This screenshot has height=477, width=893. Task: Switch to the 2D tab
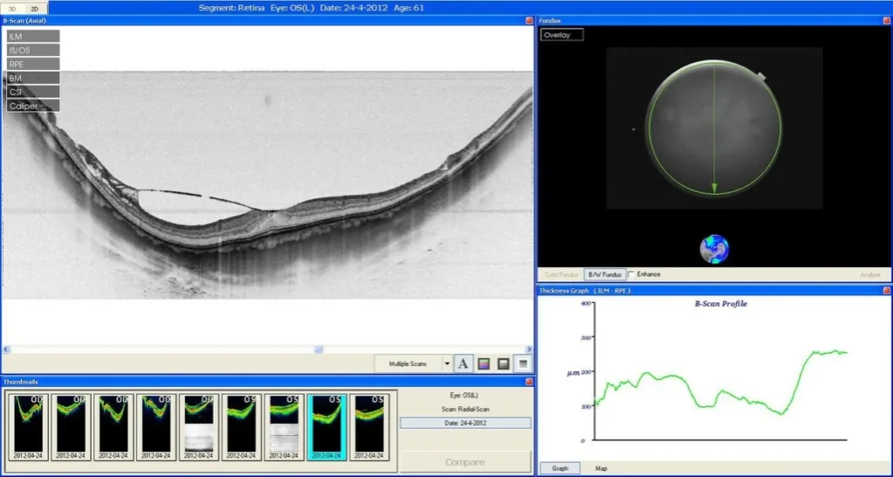[x=35, y=9]
